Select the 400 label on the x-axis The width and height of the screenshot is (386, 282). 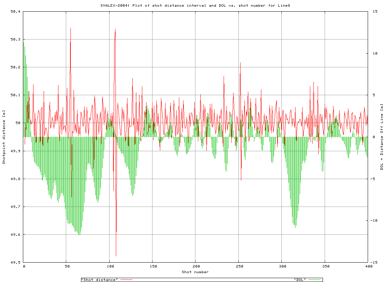click(369, 266)
